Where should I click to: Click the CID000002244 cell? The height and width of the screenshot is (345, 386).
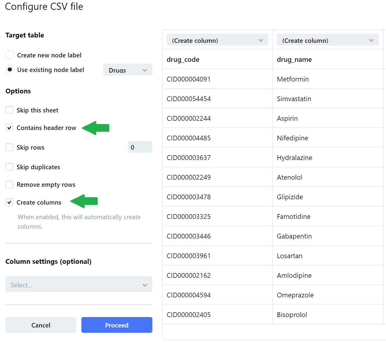[x=189, y=118]
